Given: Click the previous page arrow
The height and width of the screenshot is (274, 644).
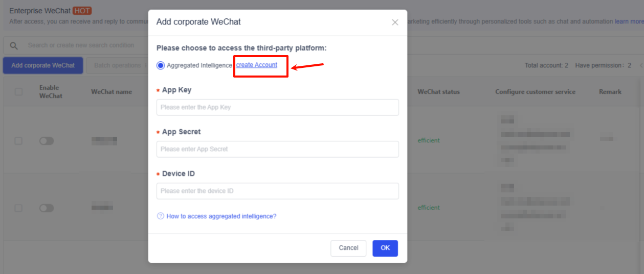Looking at the screenshot, I should click(641, 65).
